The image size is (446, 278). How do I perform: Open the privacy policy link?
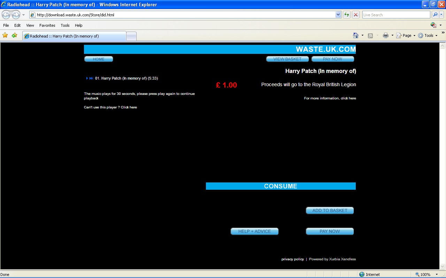[x=293, y=259]
